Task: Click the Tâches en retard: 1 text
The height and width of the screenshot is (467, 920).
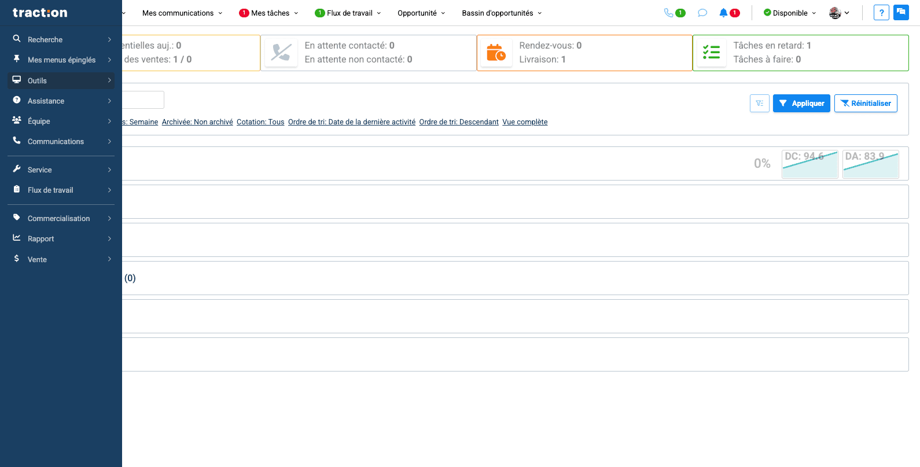Action: [x=772, y=46]
